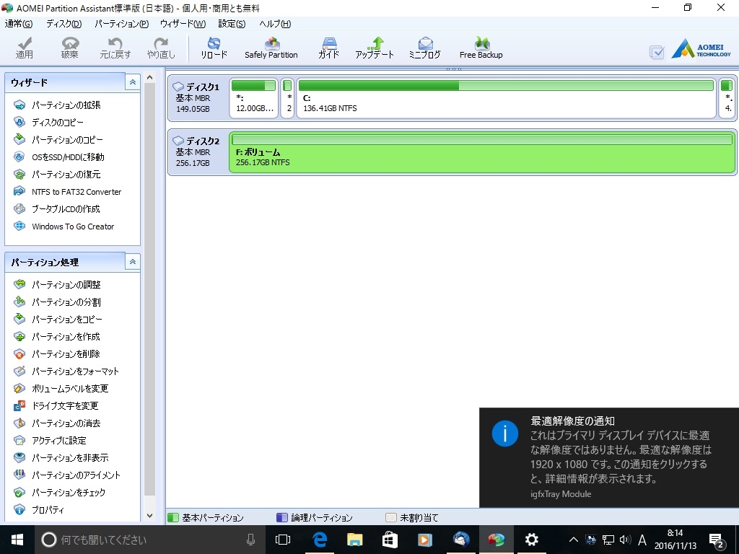The height and width of the screenshot is (554, 739).
Task: Click sidebar scrollbar down arrow
Action: (150, 515)
